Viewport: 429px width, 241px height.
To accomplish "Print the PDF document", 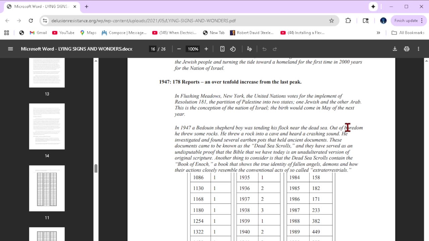I will point(407,49).
